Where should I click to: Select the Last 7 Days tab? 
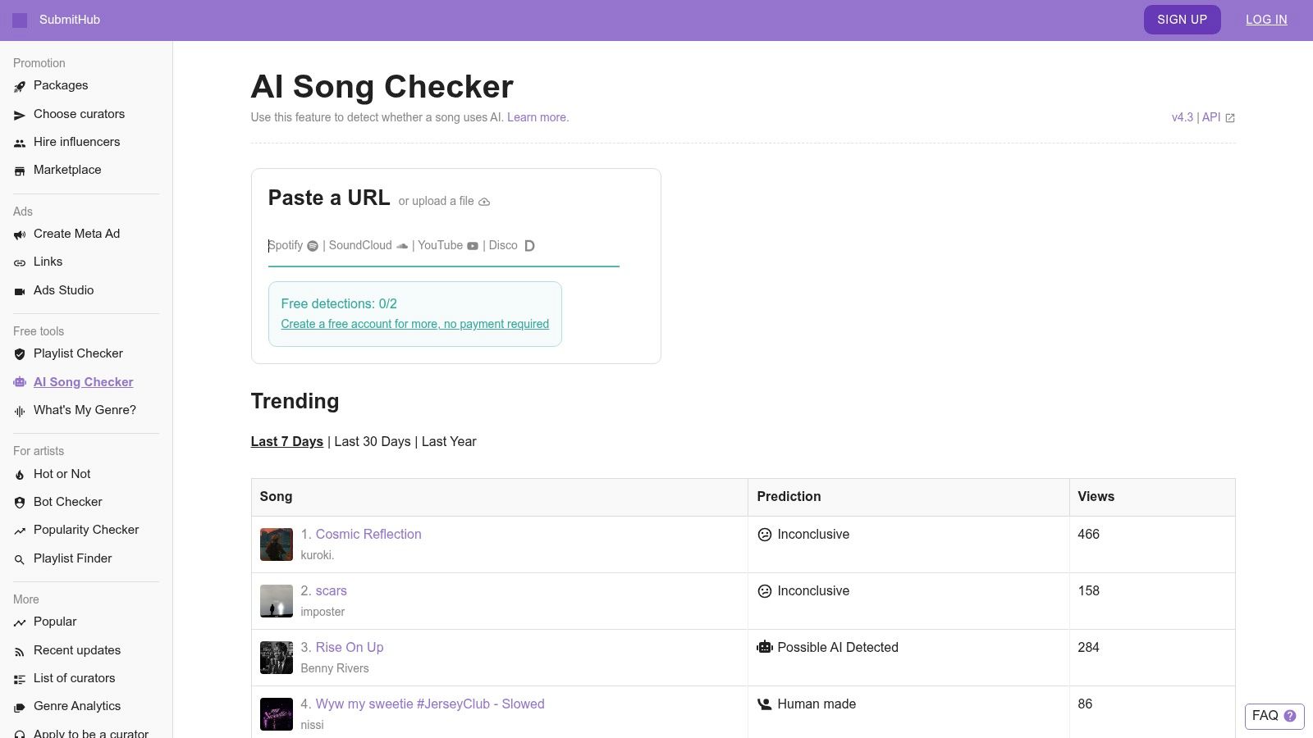coord(287,441)
